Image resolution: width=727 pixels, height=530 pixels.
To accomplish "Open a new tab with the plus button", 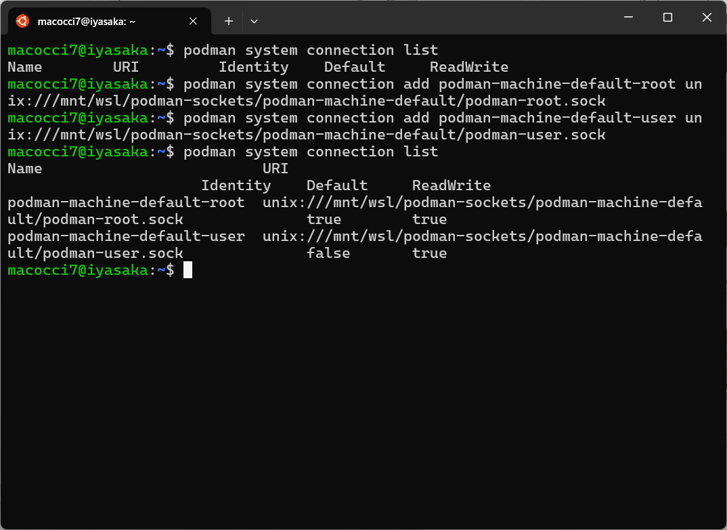I will coord(229,21).
